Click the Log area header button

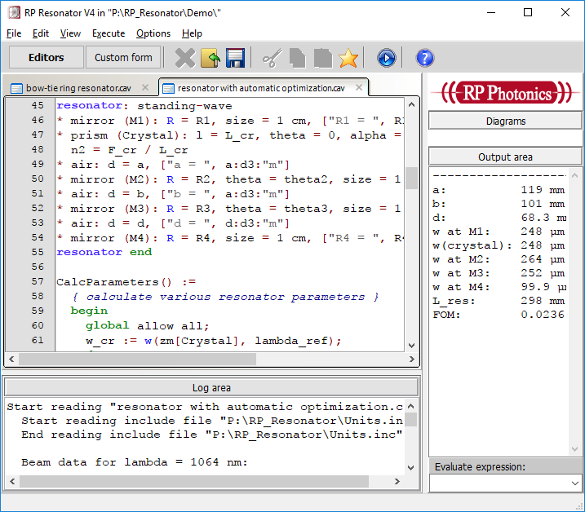pos(211,388)
